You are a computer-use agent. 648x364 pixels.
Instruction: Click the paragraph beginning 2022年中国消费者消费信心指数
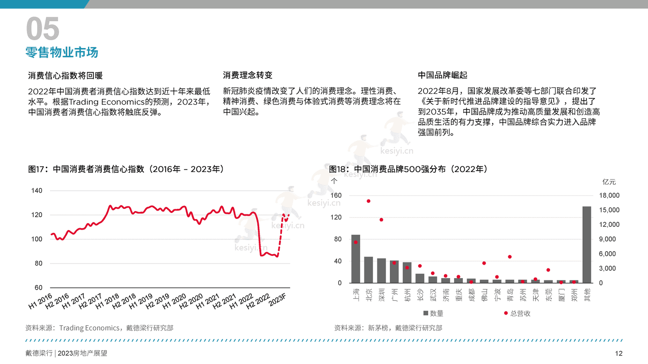coord(119,101)
